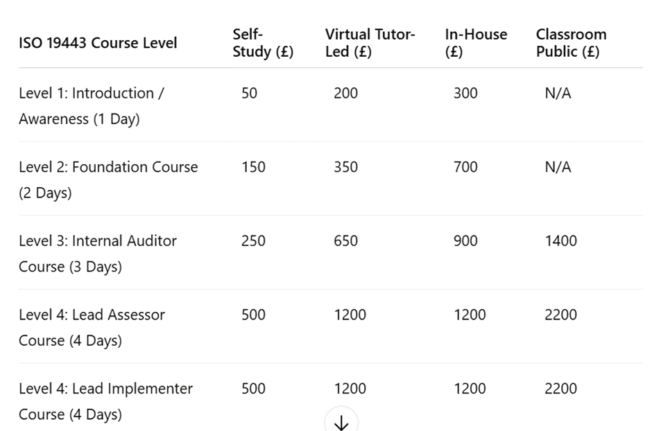This screenshot has width=652, height=431.
Task: Click the "Classroom Public (£)" column header
Action: [571, 43]
